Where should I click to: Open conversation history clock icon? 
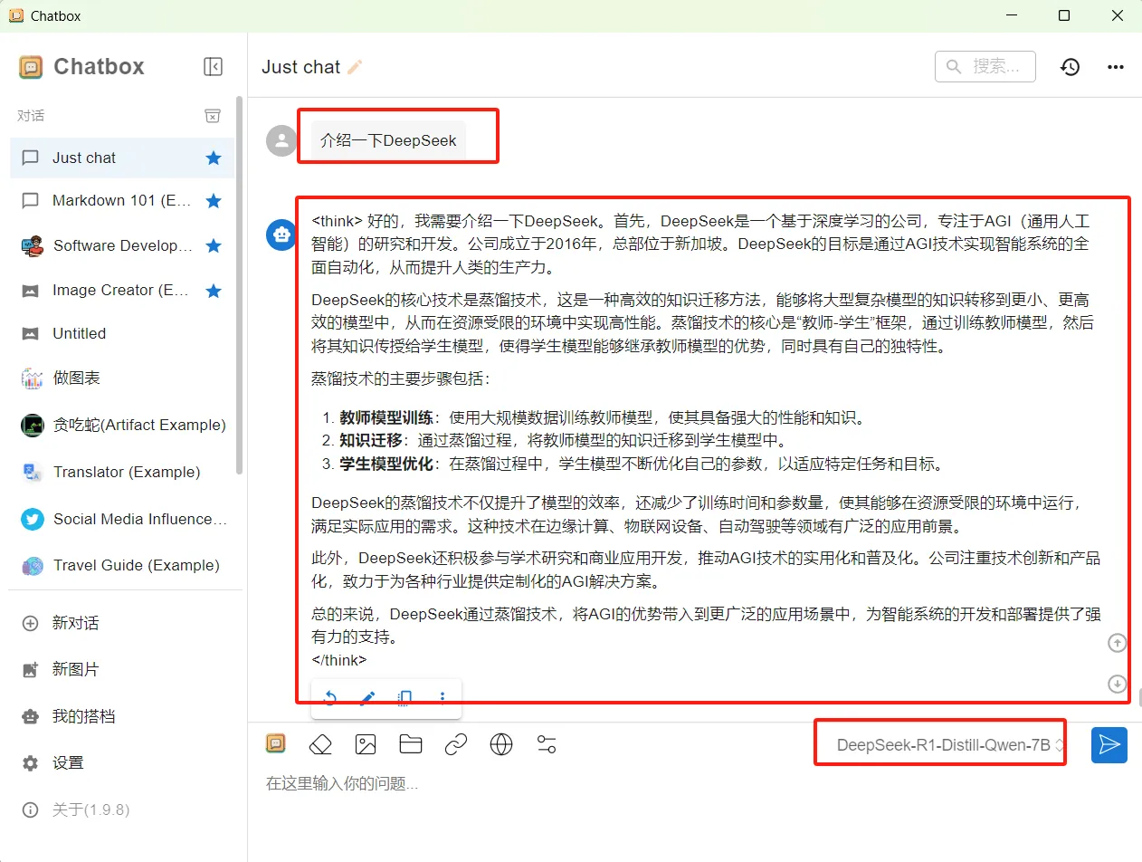1071,67
